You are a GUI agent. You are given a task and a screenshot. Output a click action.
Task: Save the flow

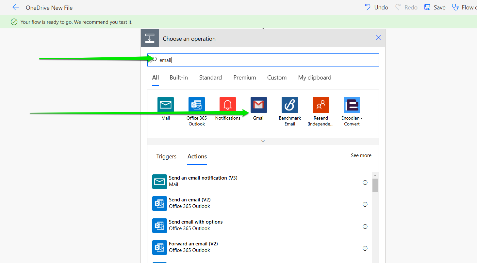[x=435, y=7]
